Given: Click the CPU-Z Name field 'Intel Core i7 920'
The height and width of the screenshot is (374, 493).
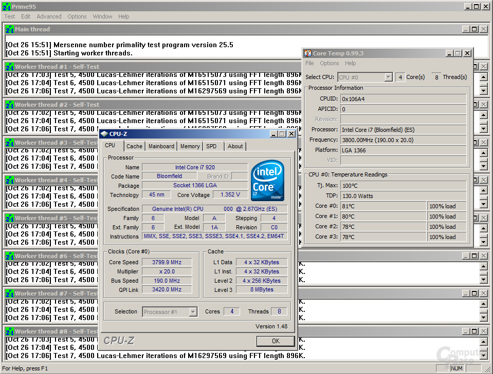Looking at the screenshot, I should tap(195, 167).
